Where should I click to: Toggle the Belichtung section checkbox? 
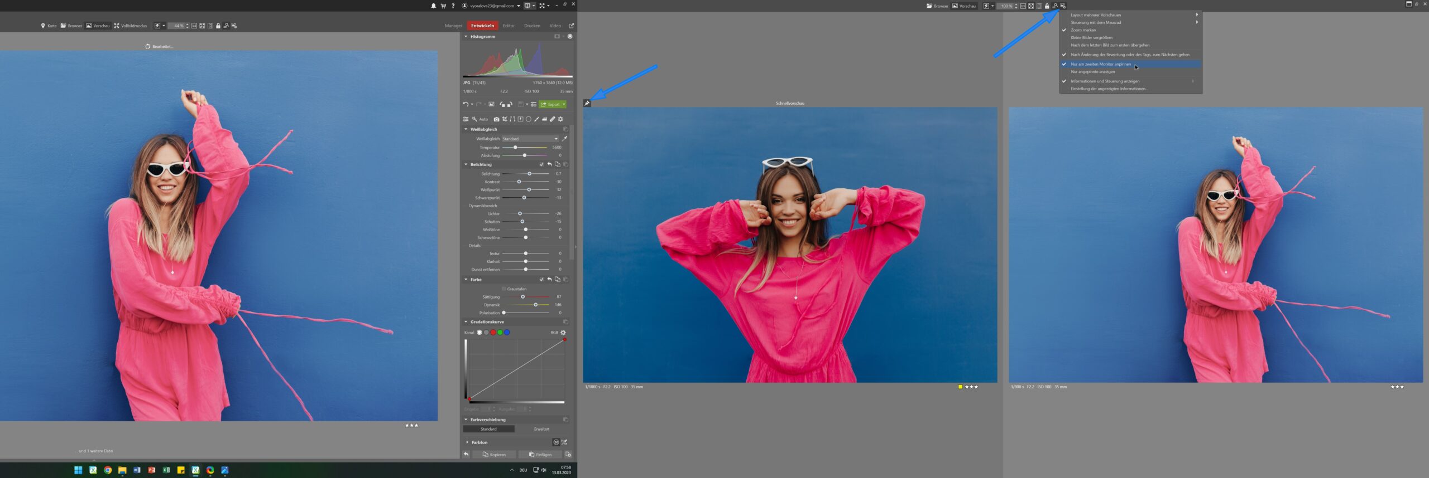pos(541,164)
